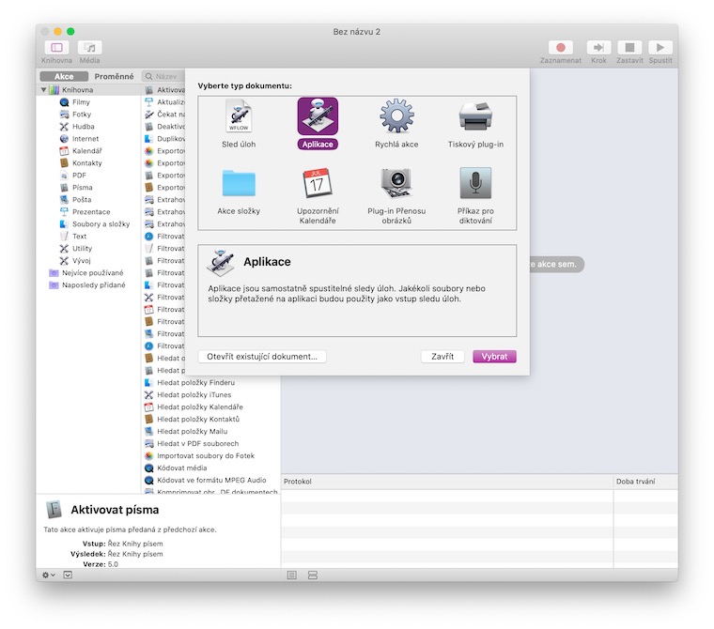Confirm with the Vybrat button

[494, 357]
